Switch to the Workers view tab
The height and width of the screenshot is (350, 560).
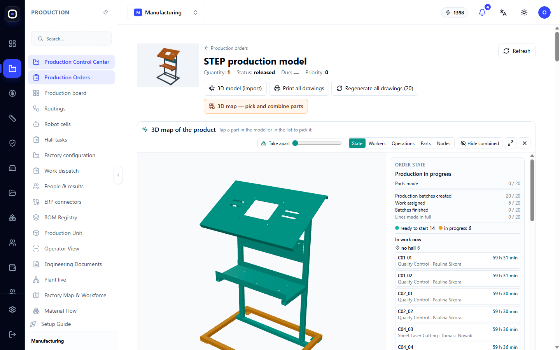tap(377, 143)
